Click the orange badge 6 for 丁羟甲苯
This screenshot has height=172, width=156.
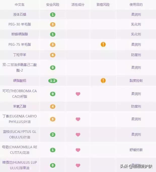53,55
